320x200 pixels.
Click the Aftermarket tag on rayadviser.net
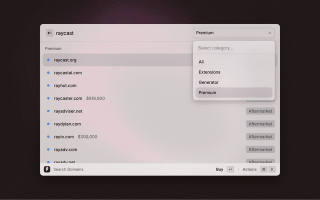point(260,111)
